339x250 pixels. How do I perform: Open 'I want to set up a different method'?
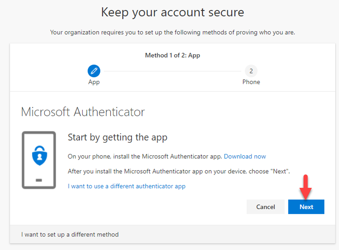[70, 235]
